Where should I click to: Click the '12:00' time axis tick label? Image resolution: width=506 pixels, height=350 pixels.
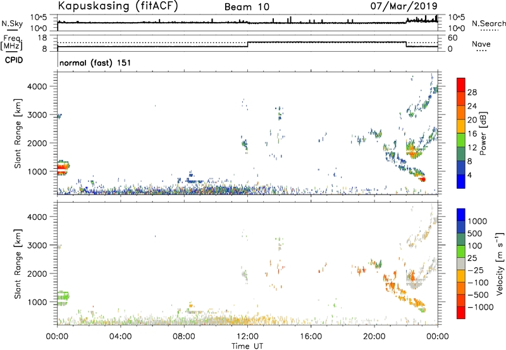(247, 337)
